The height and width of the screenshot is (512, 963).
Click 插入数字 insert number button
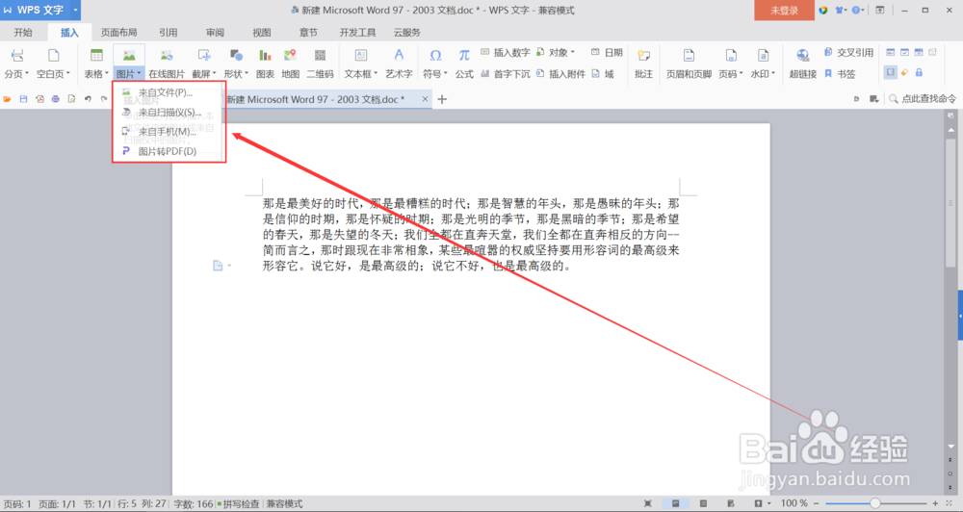[506, 53]
